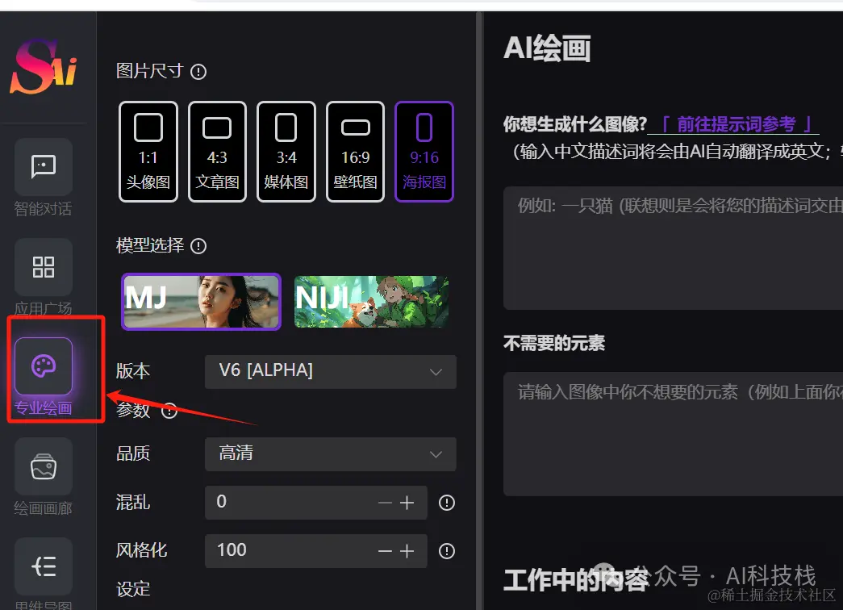This screenshot has height=610, width=843.
Task: Open 智能对话 chat icon in sidebar
Action: point(44,166)
